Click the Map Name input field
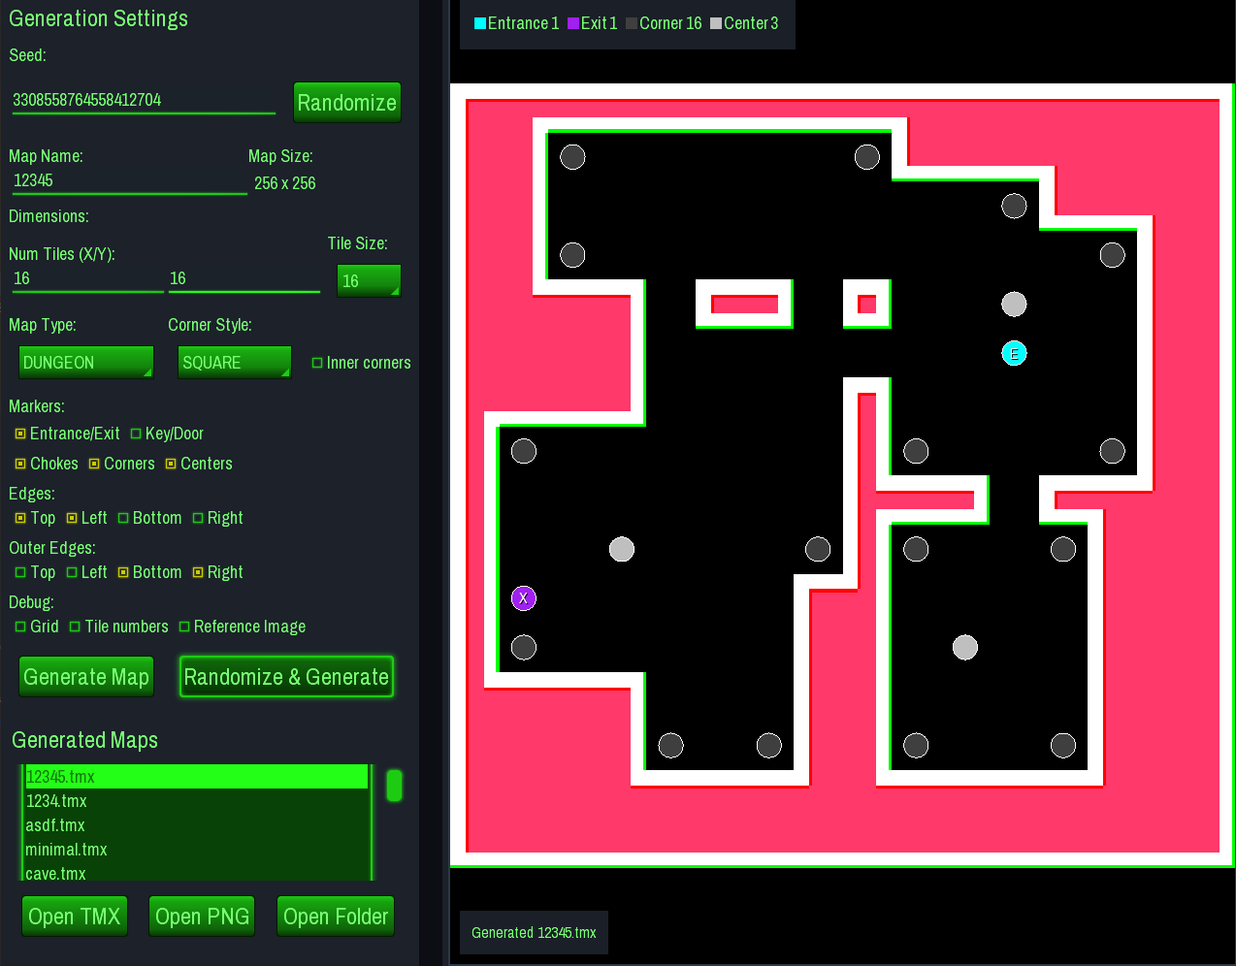Image resolution: width=1236 pixels, height=966 pixels. [x=130, y=181]
